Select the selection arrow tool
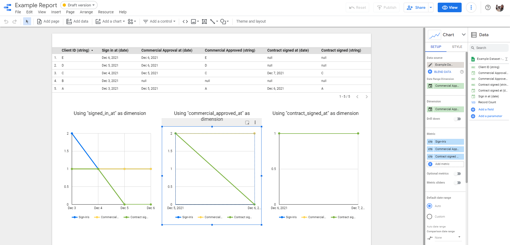The height and width of the screenshot is (245, 510). 27,21
